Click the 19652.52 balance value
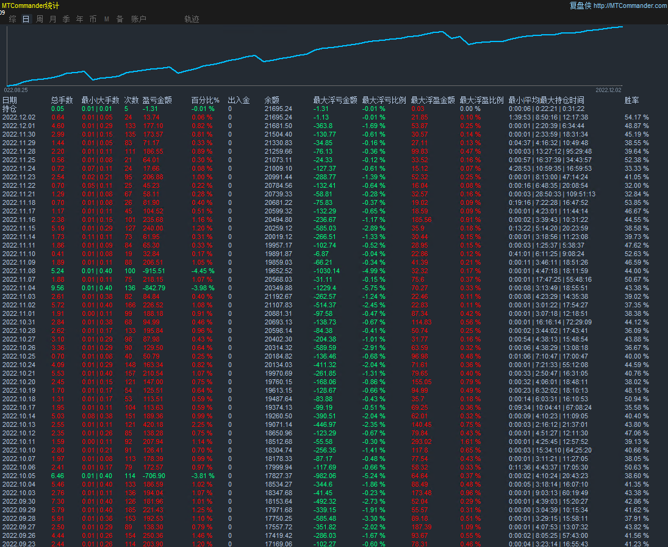668x547 pixels. point(278,271)
